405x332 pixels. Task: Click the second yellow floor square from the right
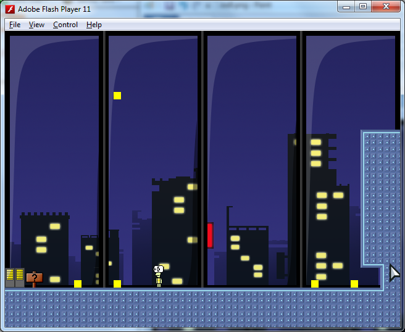(x=315, y=284)
